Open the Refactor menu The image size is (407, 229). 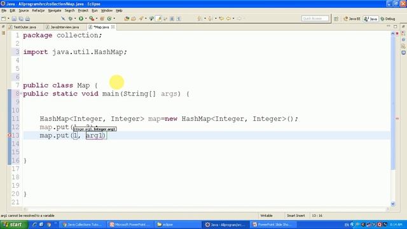pos(38,11)
